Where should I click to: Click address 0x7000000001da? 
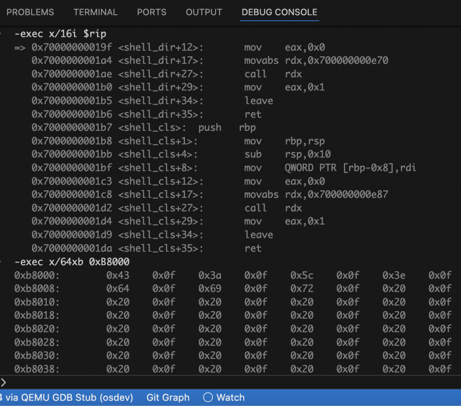[x=72, y=248]
